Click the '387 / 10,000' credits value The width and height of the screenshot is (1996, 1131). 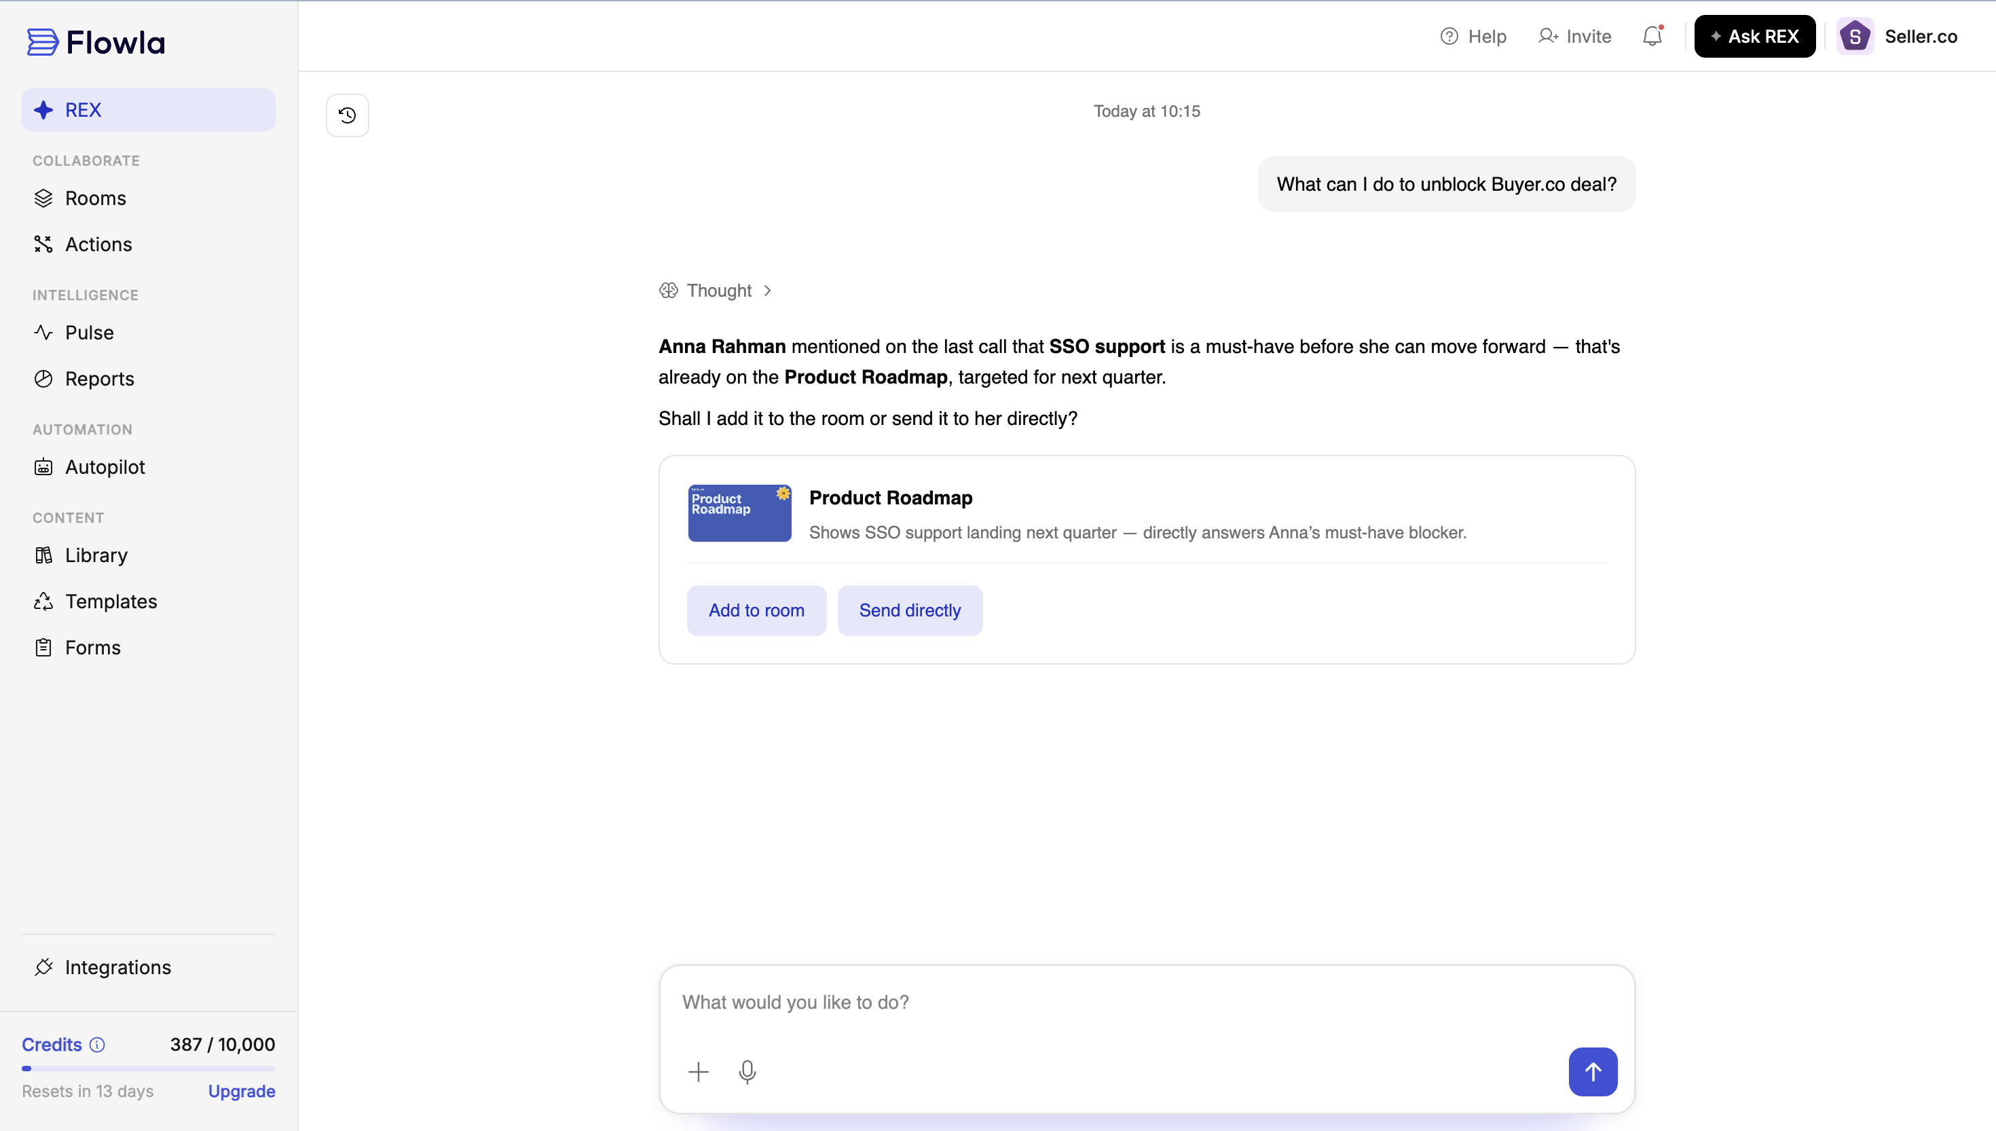pyautogui.click(x=223, y=1045)
